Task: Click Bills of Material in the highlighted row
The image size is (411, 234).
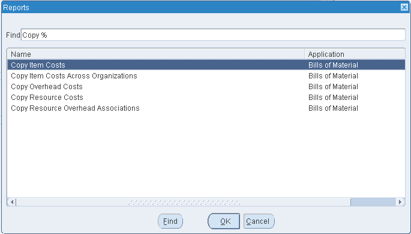Action: point(333,65)
